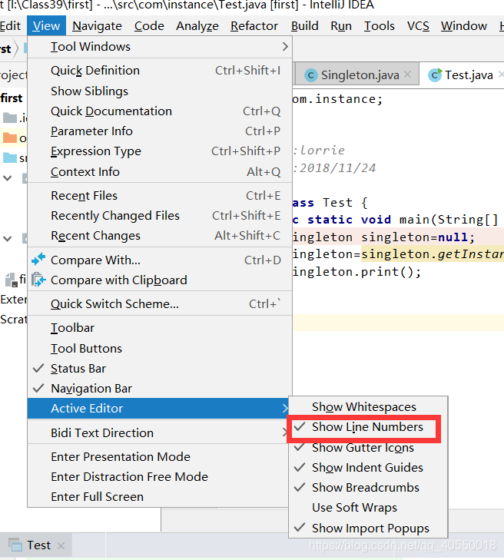Open the Analyze menu
This screenshot has height=560, width=504.
coord(197,25)
